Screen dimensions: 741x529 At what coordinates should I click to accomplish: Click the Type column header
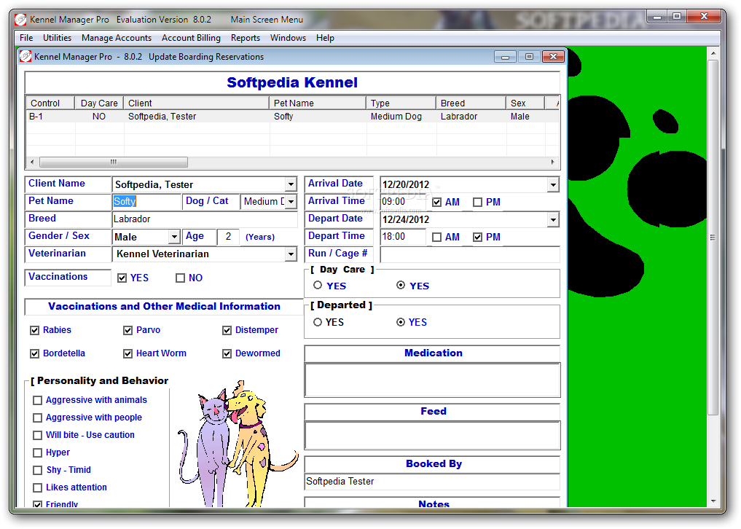pyautogui.click(x=401, y=103)
